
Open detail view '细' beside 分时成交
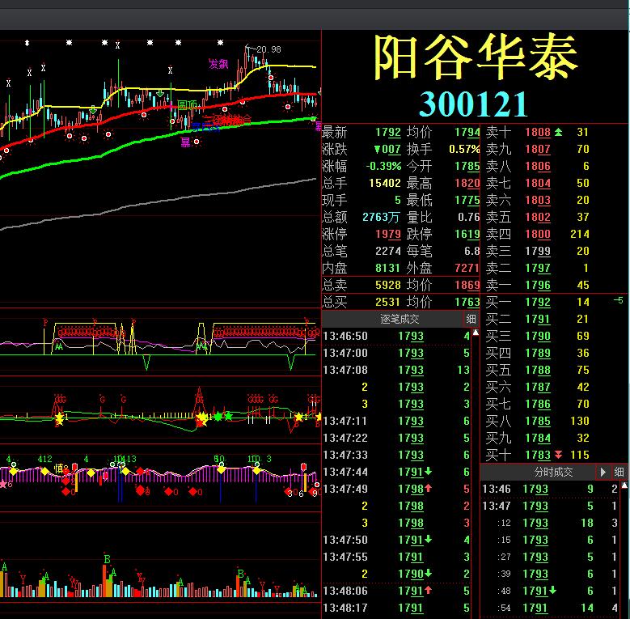pyautogui.click(x=619, y=472)
